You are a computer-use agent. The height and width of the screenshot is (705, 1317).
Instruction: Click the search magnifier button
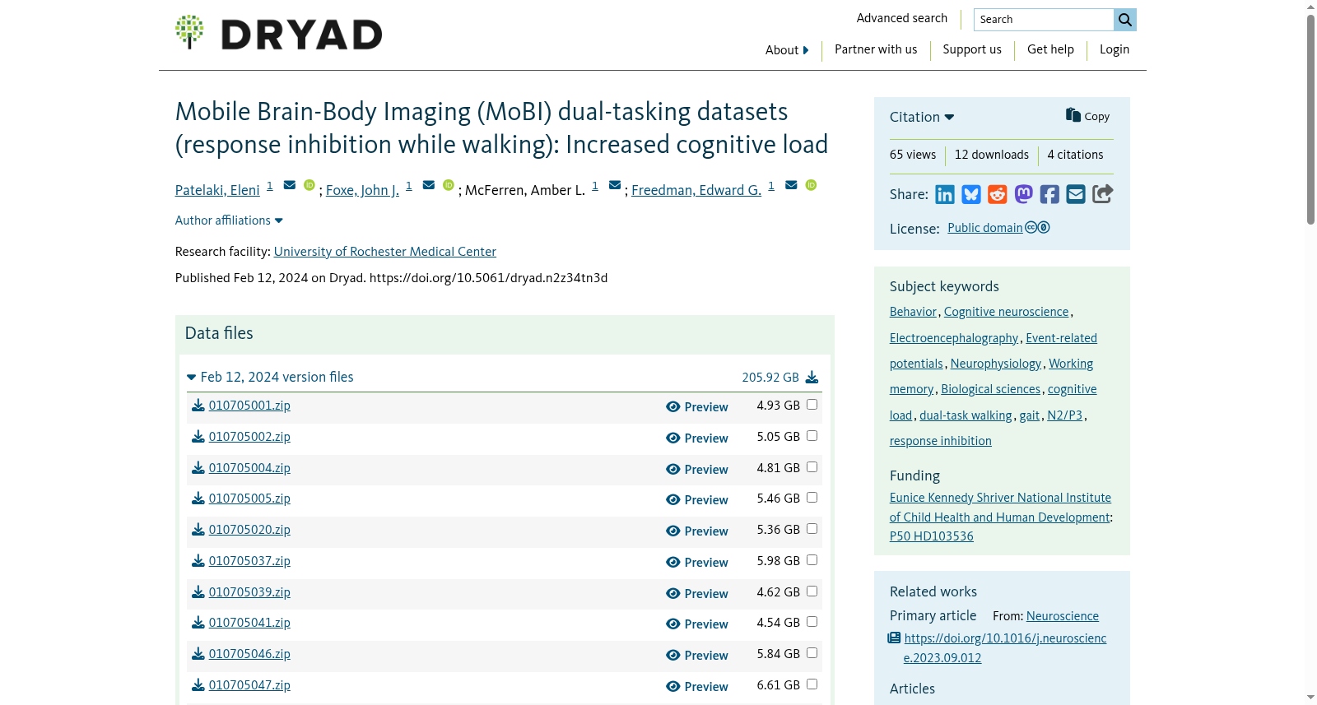(x=1124, y=20)
